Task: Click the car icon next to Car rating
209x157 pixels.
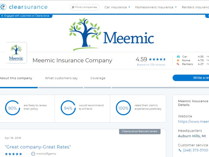Action: tap(178, 57)
